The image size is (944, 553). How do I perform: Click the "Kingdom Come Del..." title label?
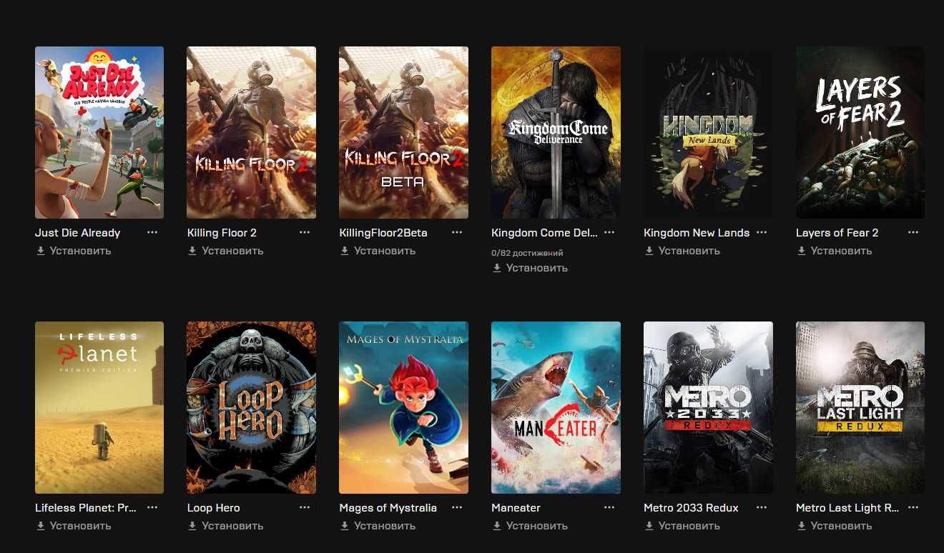coord(545,233)
